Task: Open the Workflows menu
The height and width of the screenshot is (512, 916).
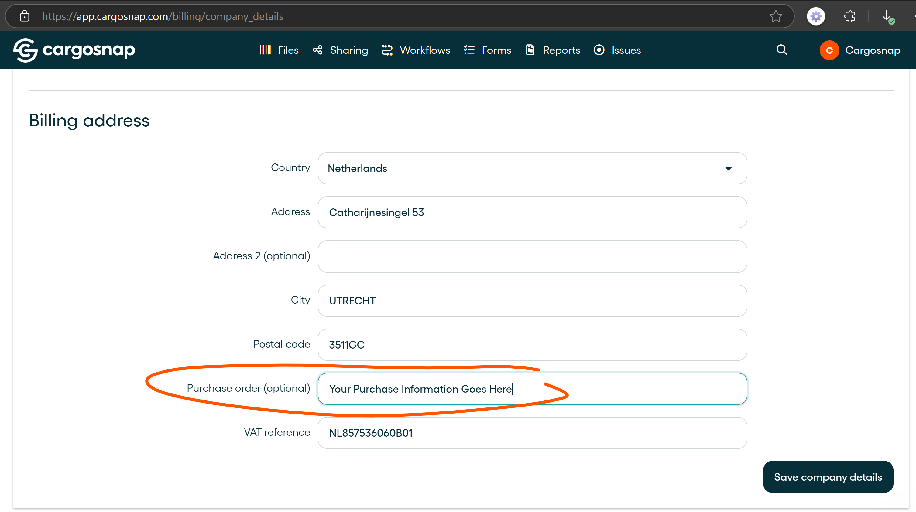Action: (416, 50)
